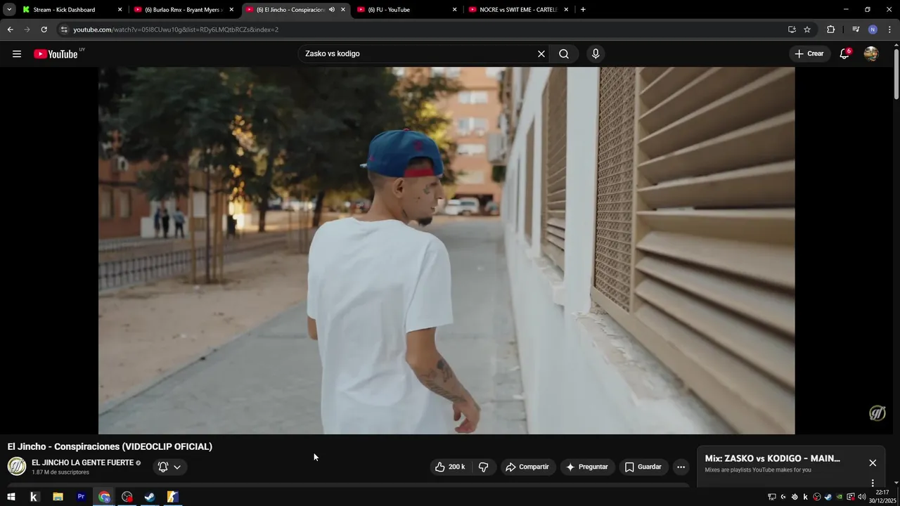Close the El Jincho - Conspiraciones tab
Viewport: 900px width, 506px height.
point(343,10)
